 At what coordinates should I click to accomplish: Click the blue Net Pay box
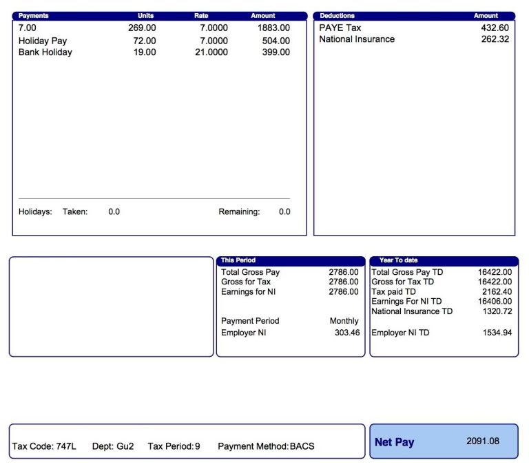pos(444,441)
